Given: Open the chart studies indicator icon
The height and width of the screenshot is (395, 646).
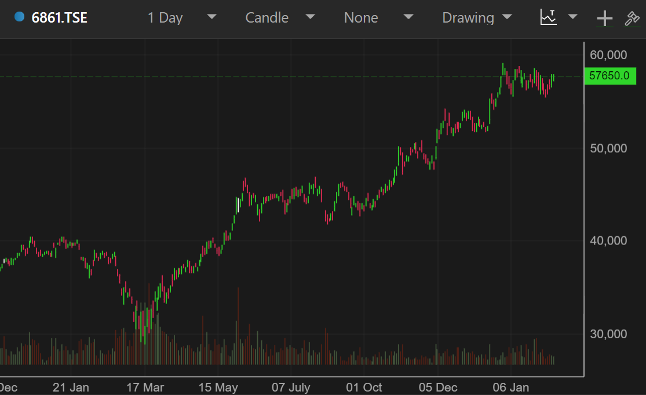Looking at the screenshot, I should pos(548,17).
